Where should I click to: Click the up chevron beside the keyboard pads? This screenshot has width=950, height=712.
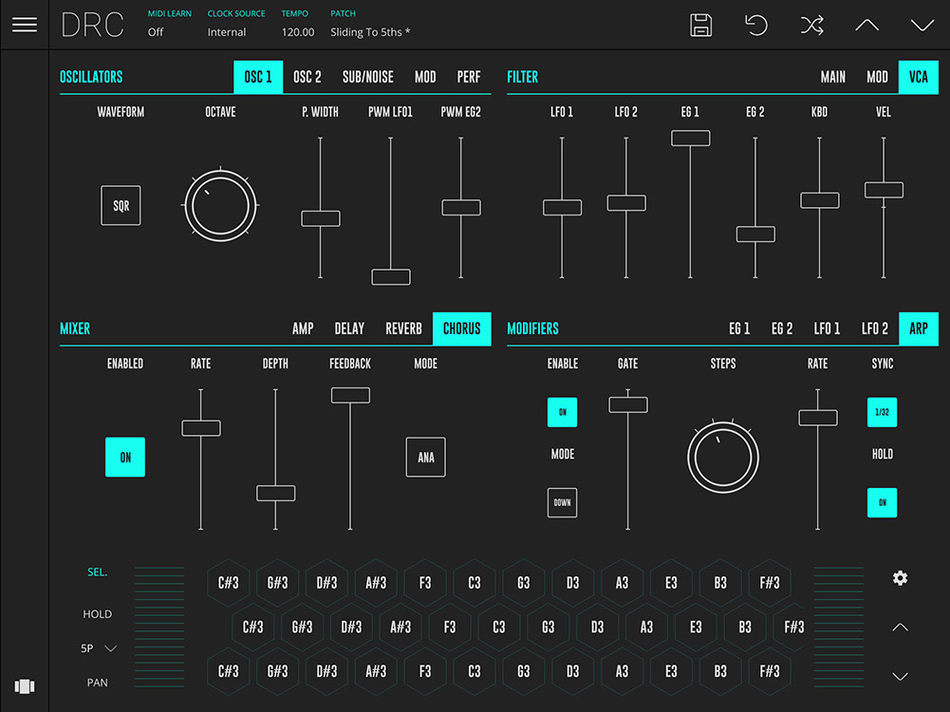pyautogui.click(x=900, y=627)
